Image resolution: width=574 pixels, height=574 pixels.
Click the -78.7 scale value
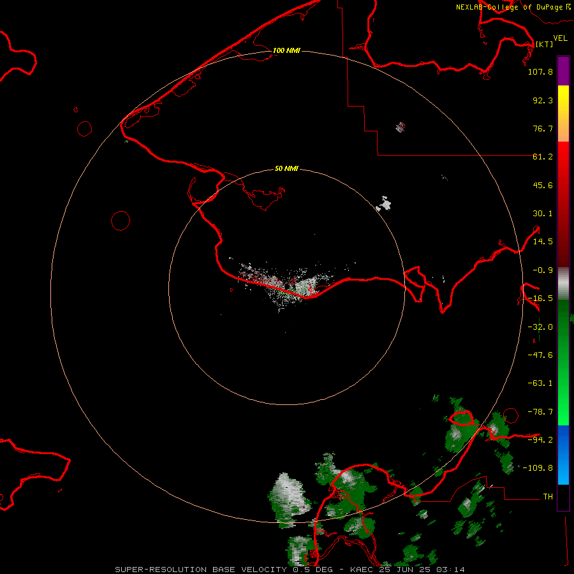(540, 412)
